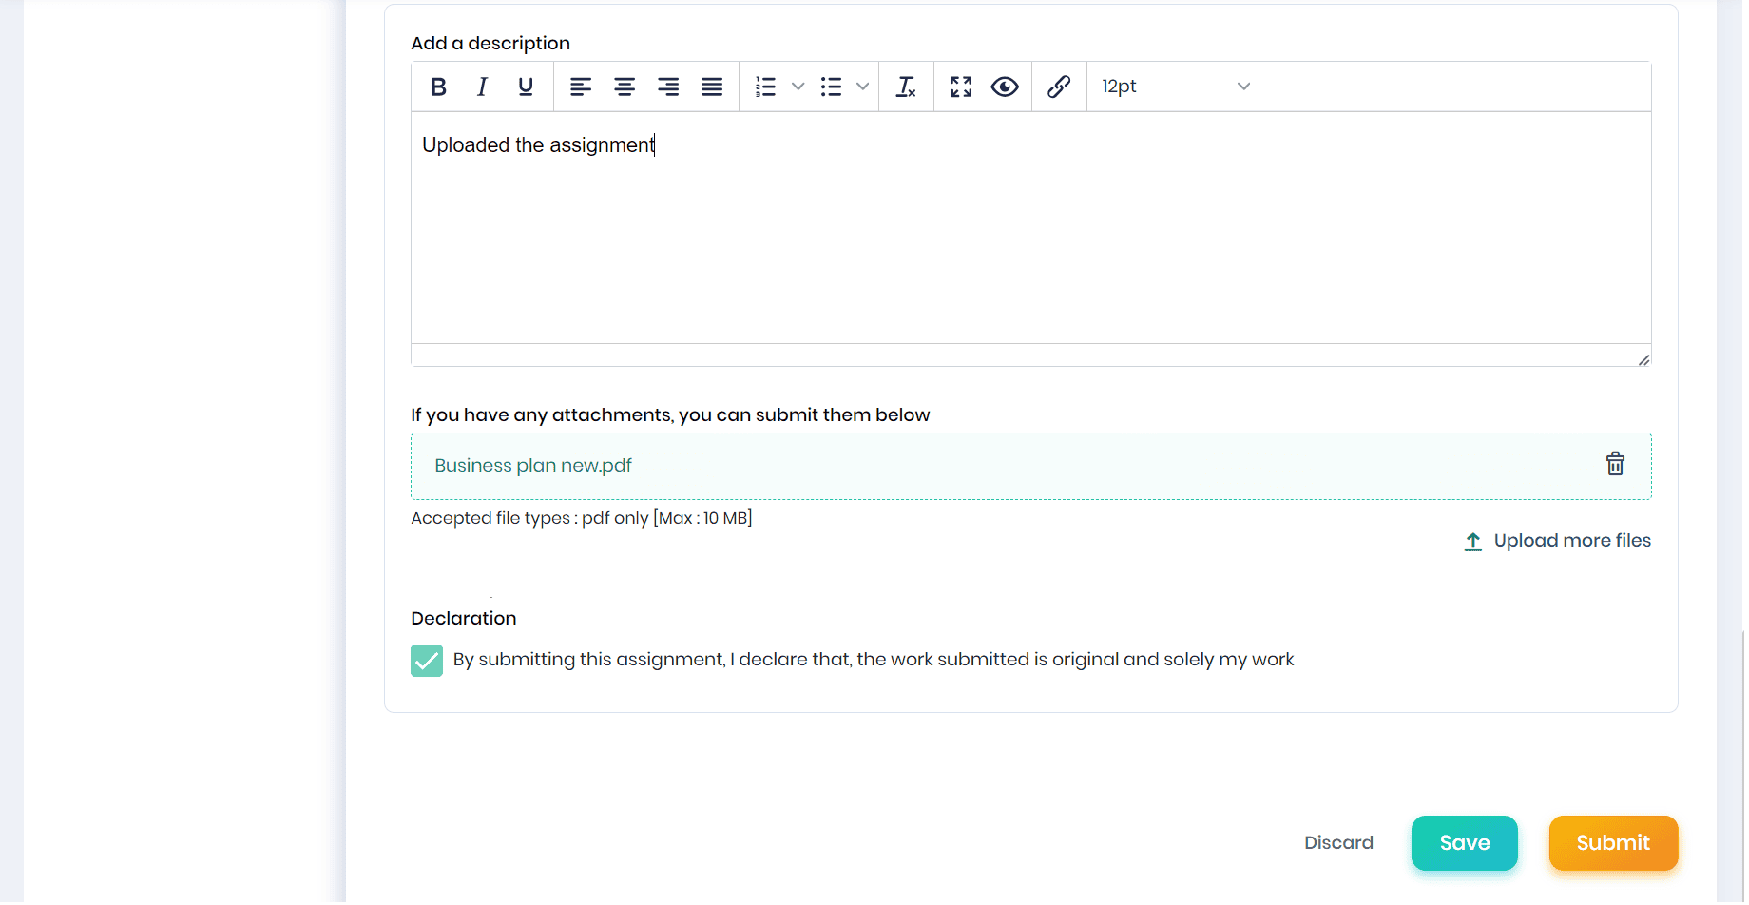Click inside the description text area
This screenshot has height=905, width=1749.
(x=1031, y=228)
